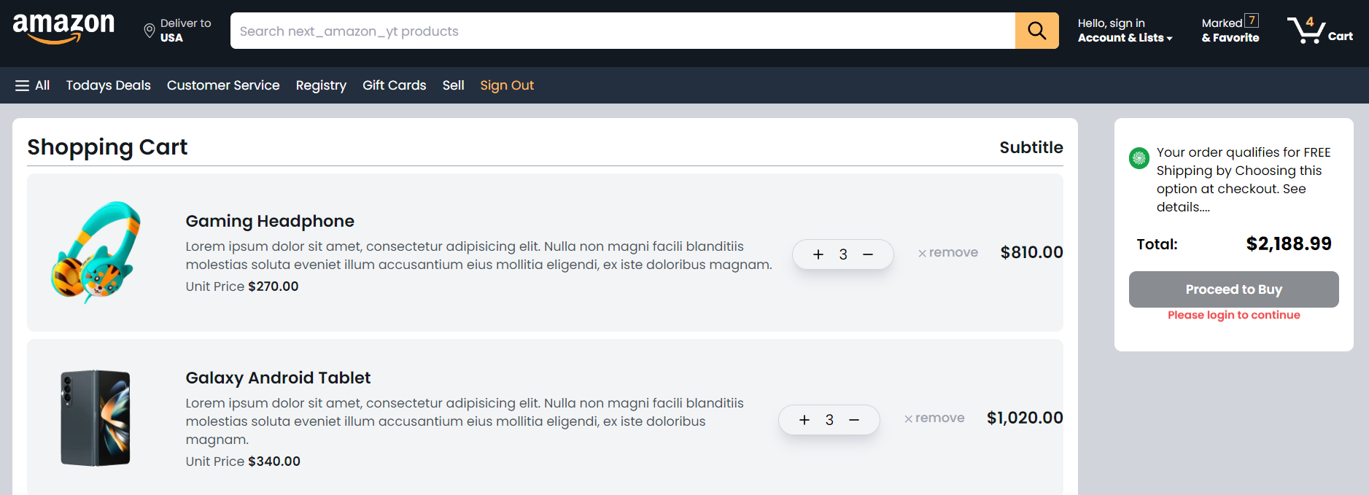This screenshot has height=495, width=1369.
Task: Click the Amazon logo
Action: (63, 29)
